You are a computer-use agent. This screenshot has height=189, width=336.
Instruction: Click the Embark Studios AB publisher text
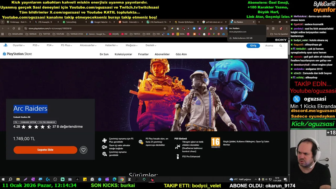coord(22,117)
